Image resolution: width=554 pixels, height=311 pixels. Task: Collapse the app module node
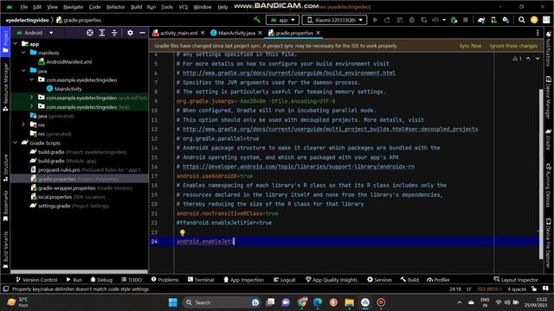tap(16, 44)
